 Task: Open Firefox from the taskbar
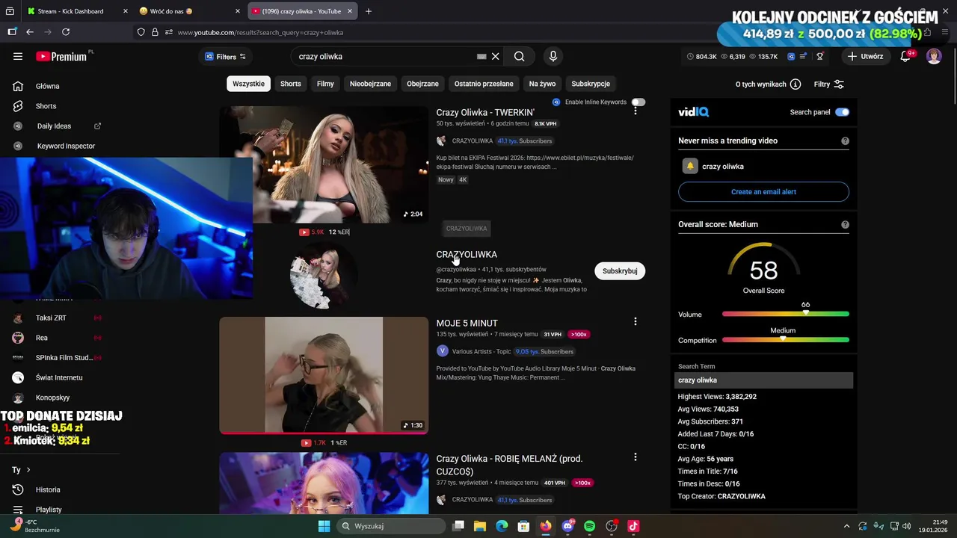546,526
